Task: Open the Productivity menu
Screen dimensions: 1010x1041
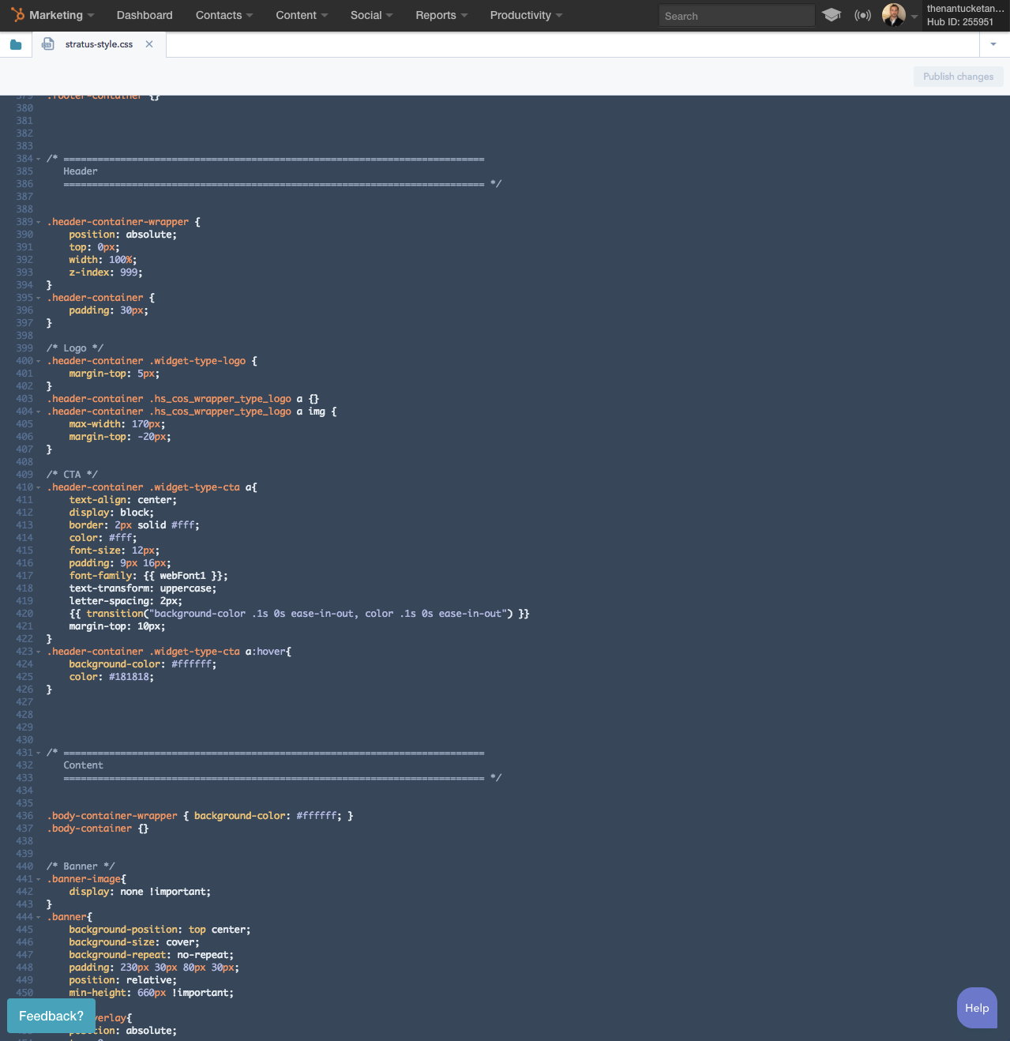Action: (526, 15)
